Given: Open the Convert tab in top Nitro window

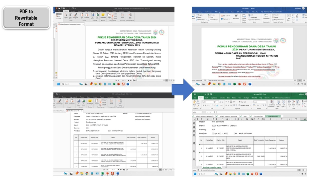Looking at the screenshot, I should pyautogui.click(x=73, y=11).
